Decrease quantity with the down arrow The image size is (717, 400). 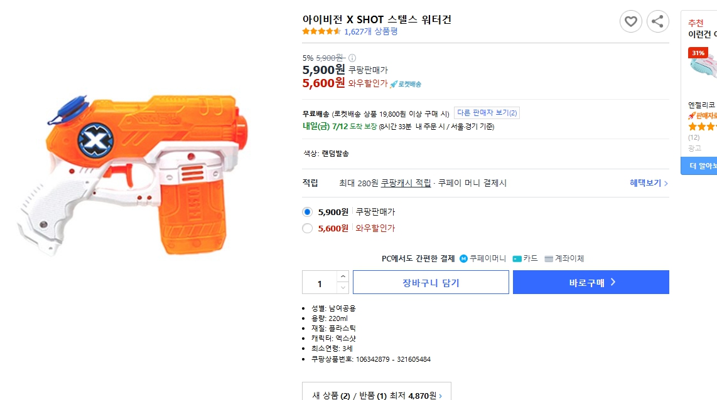pos(343,288)
